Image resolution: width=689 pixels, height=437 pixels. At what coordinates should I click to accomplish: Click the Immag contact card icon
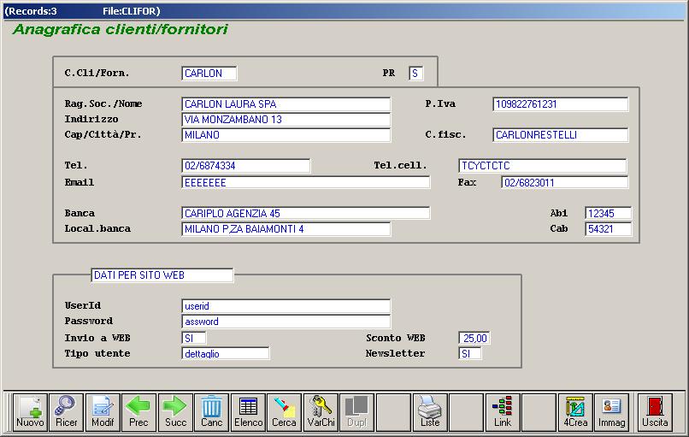coord(611,412)
